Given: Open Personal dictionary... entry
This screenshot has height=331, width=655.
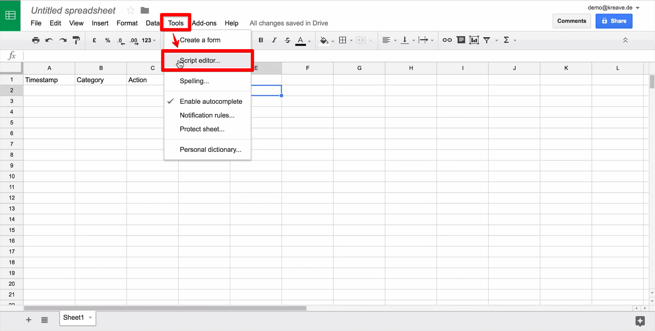Looking at the screenshot, I should pos(208,150).
